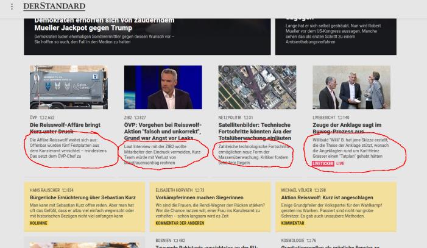Open the Man kann mit Sebastian Kurz summary
This screenshot has width=427, height=248.
(82, 210)
